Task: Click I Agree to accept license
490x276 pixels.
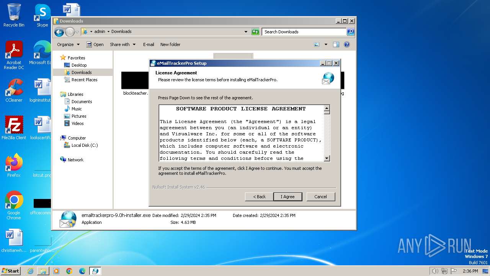Action: pyautogui.click(x=288, y=197)
